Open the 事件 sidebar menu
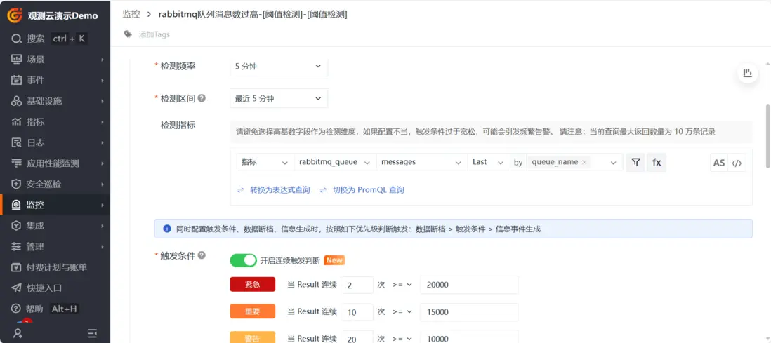The width and height of the screenshot is (771, 343). pyautogui.click(x=55, y=80)
